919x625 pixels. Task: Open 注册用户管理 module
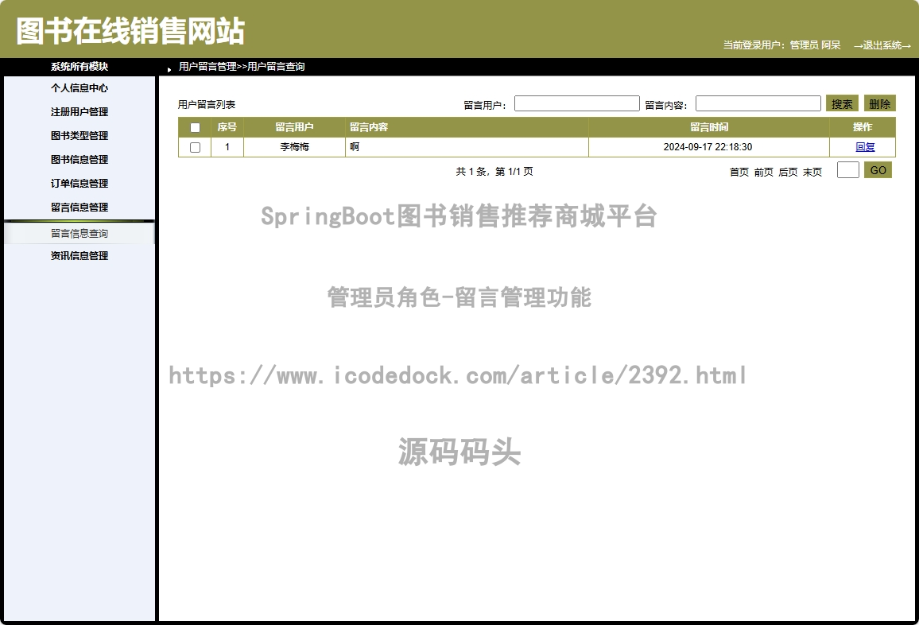point(79,112)
